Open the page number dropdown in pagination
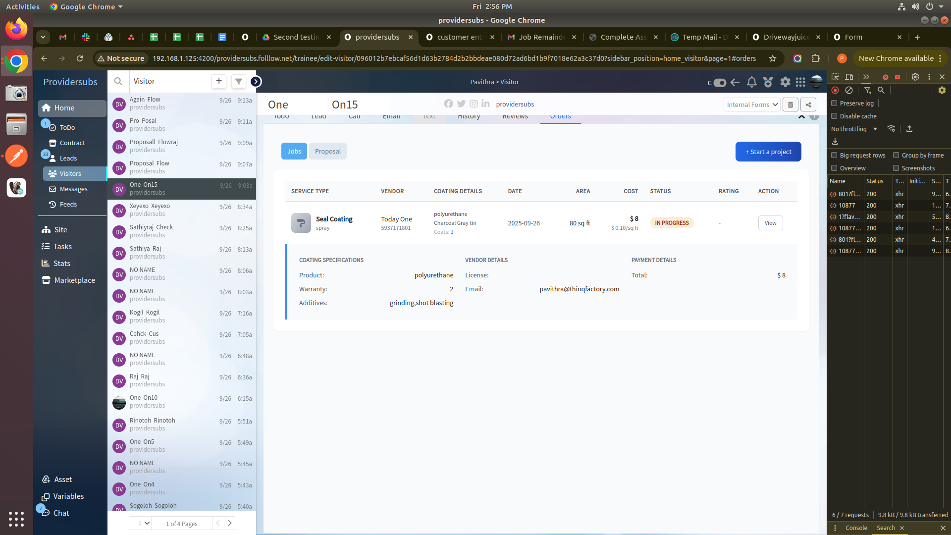Image resolution: width=951 pixels, height=535 pixels. [x=144, y=523]
